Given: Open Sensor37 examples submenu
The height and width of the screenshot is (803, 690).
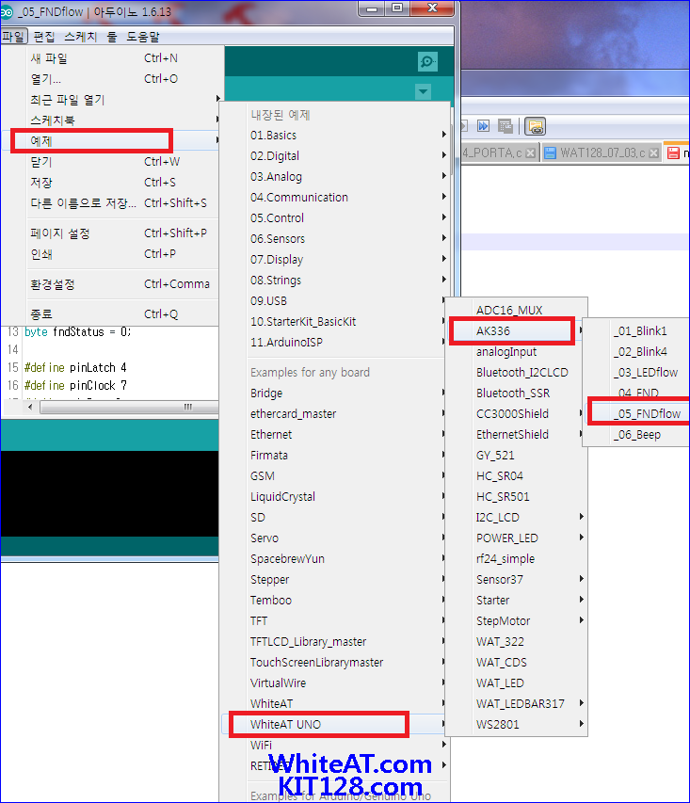Looking at the screenshot, I should 517,580.
